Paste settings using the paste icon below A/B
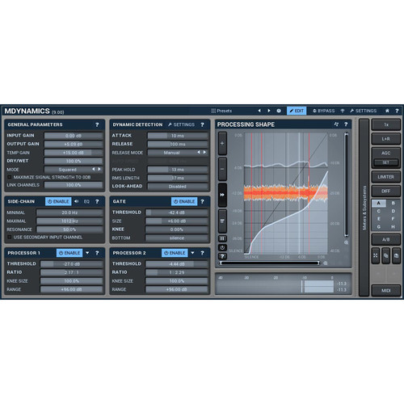 pos(397,255)
